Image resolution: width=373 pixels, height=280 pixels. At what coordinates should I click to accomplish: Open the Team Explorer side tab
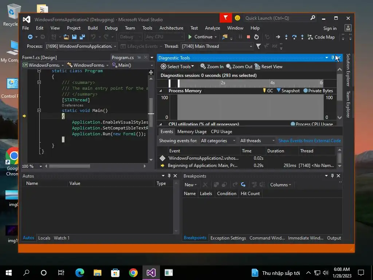(x=348, y=104)
